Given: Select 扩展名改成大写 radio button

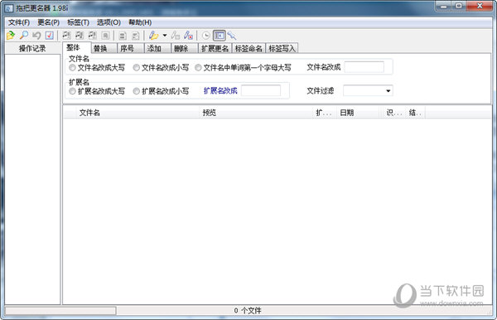Looking at the screenshot, I should click(72, 91).
